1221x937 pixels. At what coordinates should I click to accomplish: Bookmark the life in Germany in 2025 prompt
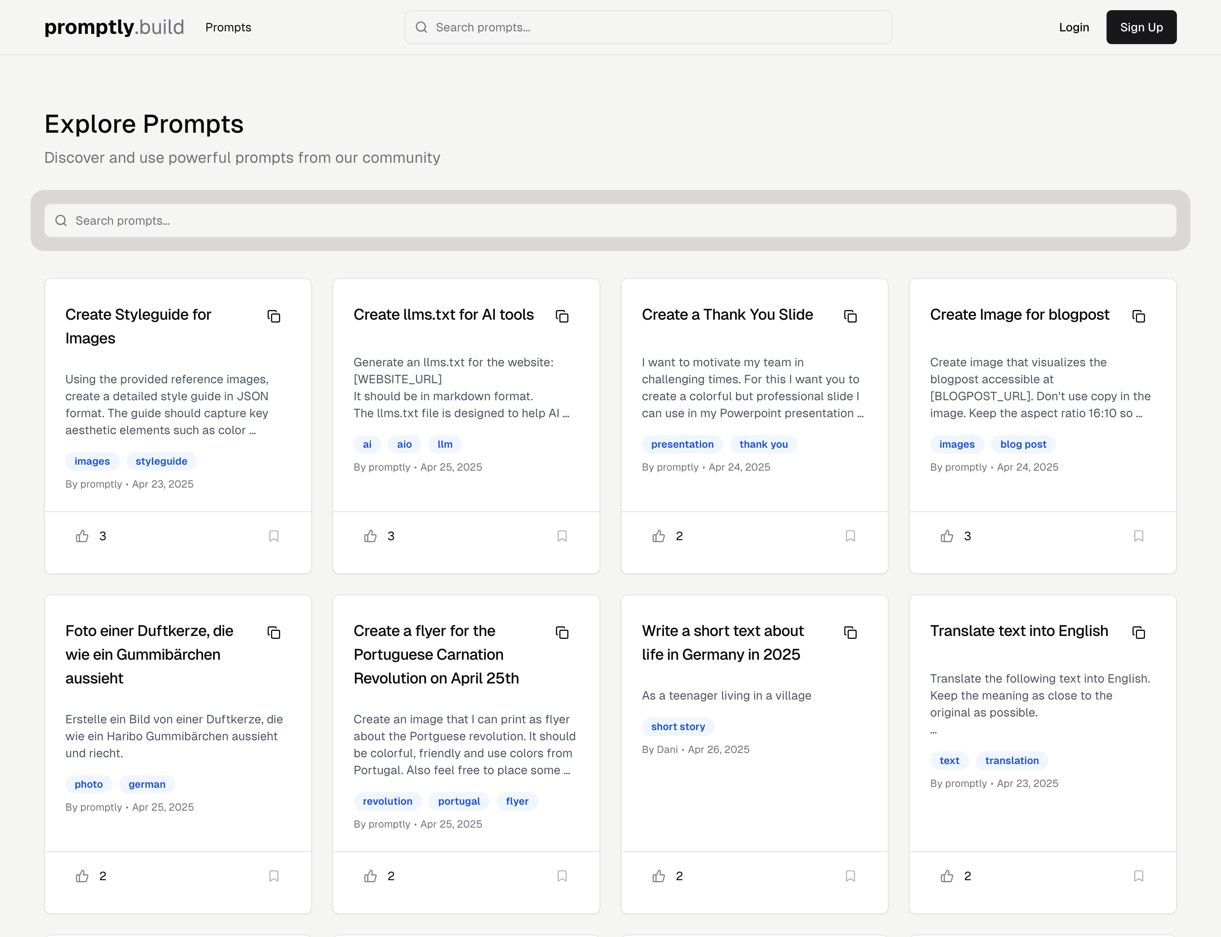tap(850, 876)
